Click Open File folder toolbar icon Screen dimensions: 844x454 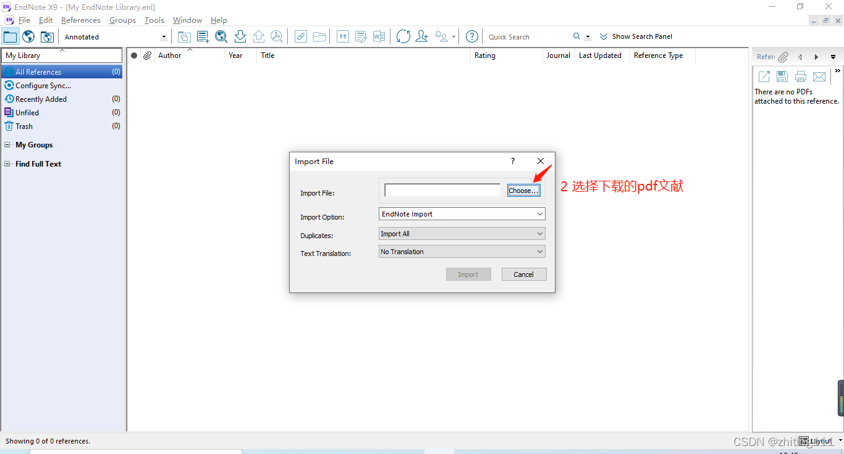tap(319, 36)
